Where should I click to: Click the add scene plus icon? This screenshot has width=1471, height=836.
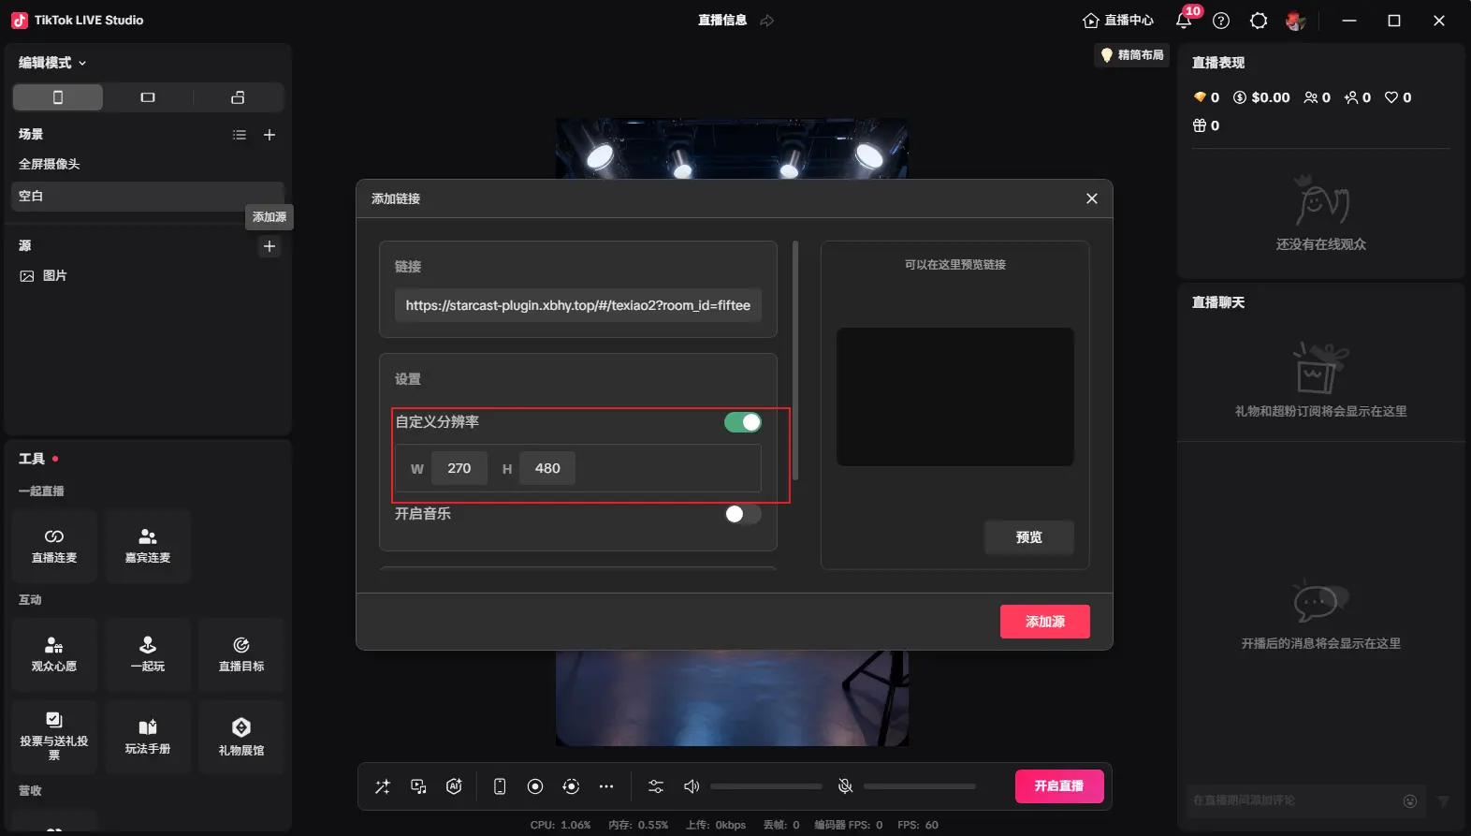point(269,135)
